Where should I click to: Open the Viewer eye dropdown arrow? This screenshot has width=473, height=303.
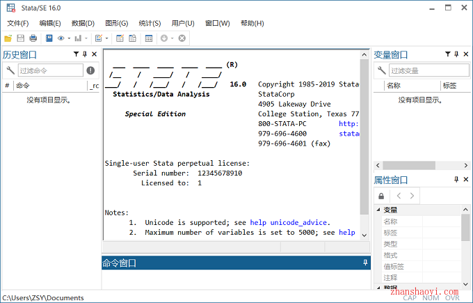click(x=69, y=38)
